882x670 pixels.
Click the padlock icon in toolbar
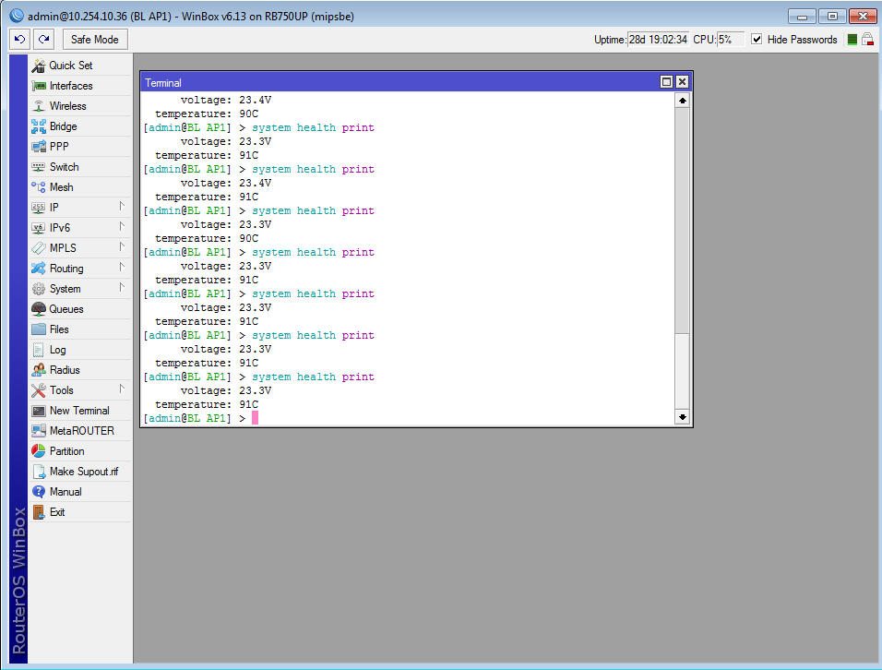867,40
